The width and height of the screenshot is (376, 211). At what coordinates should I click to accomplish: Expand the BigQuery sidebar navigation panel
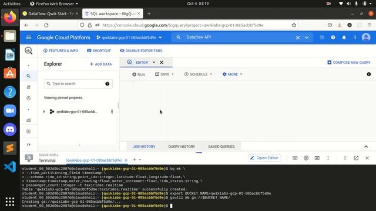29,145
